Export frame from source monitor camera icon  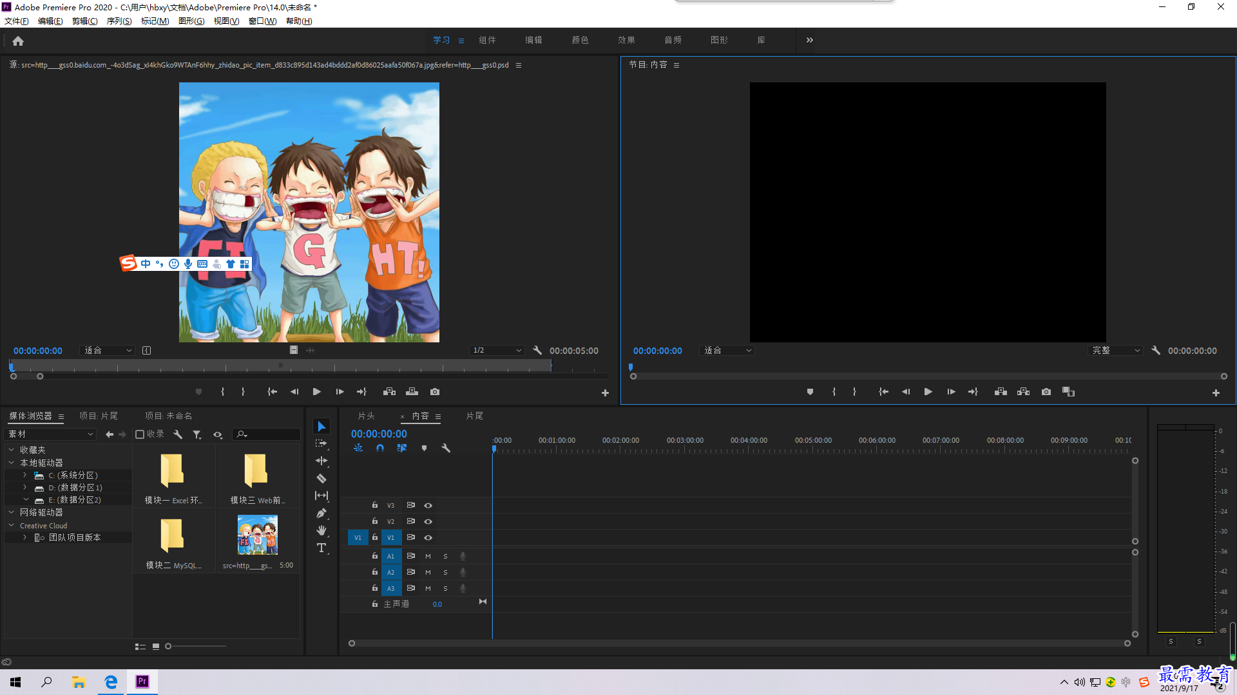click(x=435, y=392)
